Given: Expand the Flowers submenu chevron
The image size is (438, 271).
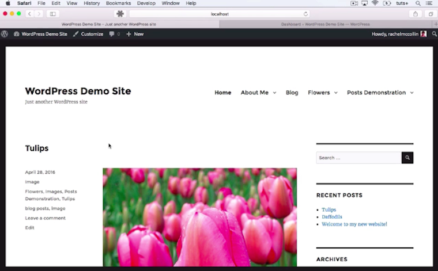Looking at the screenshot, I should [336, 93].
